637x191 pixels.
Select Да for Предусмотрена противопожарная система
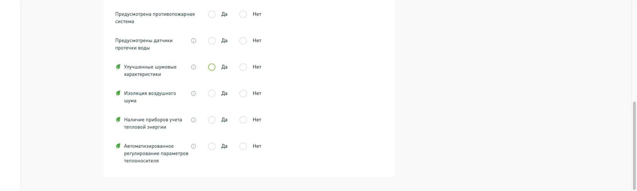212,14
